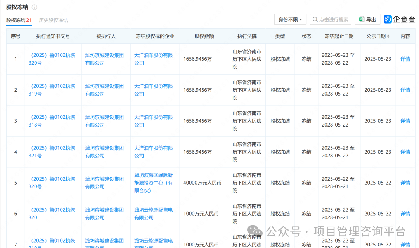Open the 身份不限 dropdown filter
Screen dimensions: 419x248
(290, 20)
